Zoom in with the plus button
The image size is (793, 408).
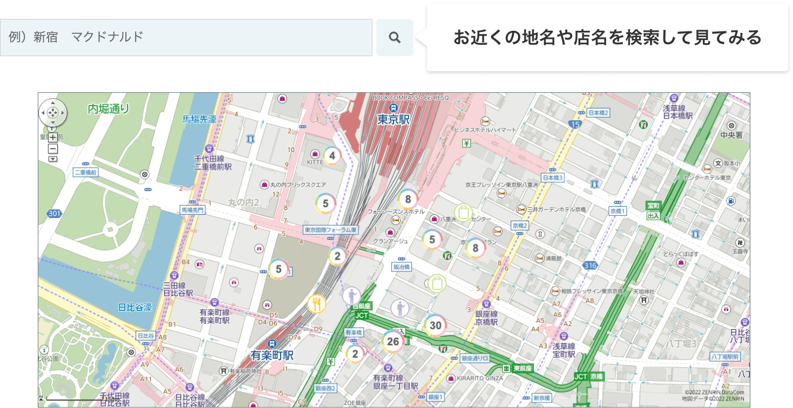pyautogui.click(x=52, y=137)
